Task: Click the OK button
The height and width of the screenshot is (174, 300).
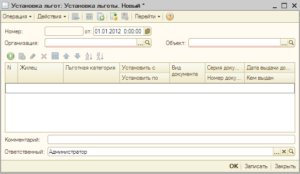Action: coord(234,166)
